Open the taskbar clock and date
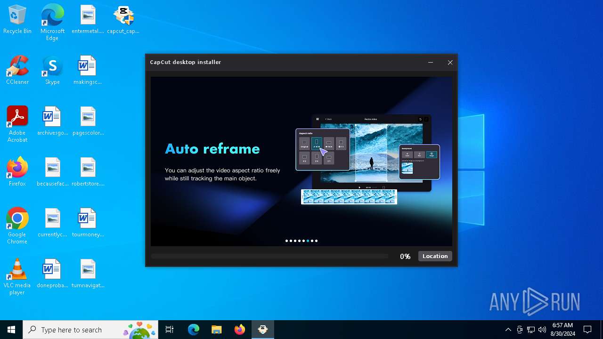 563,330
